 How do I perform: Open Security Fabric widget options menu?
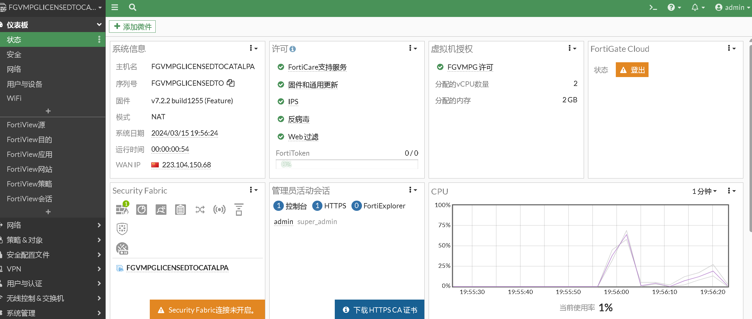(x=254, y=190)
